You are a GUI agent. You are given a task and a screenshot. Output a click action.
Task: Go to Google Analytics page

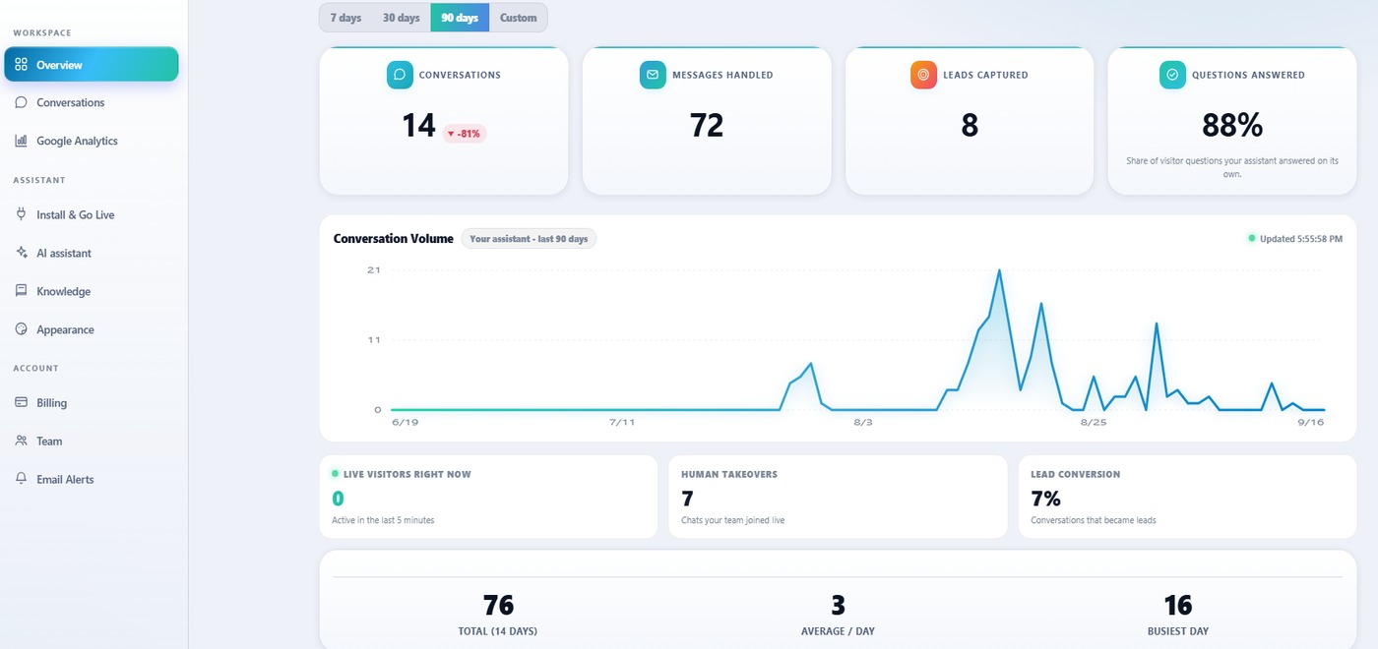click(x=92, y=141)
